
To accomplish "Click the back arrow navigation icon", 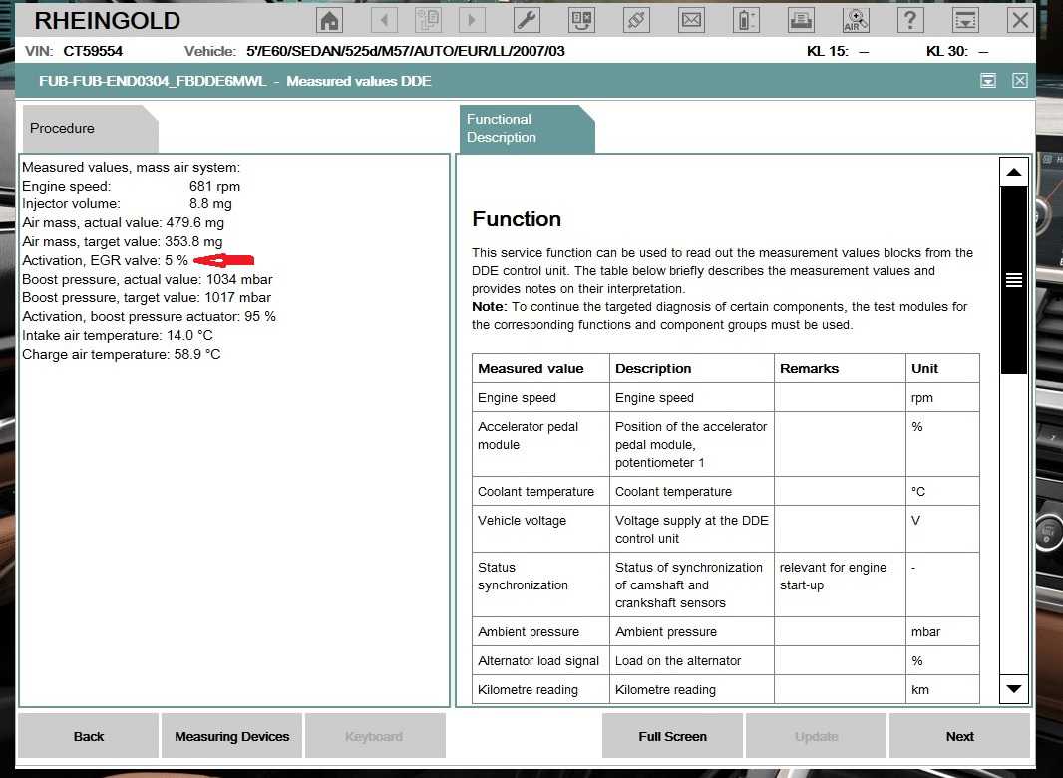I will (x=383, y=20).
